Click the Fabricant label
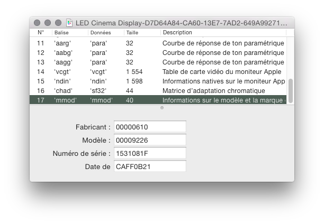The width and height of the screenshot is (324, 224). click(x=93, y=127)
